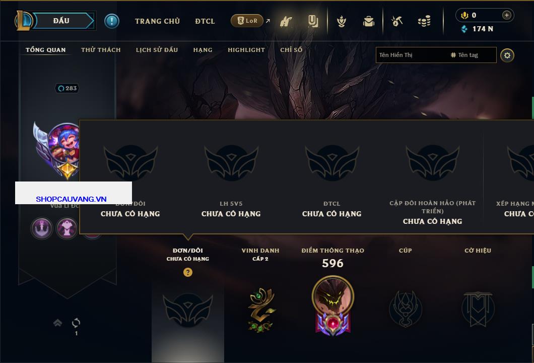This screenshot has height=363, width=534.
Task: Open the ĐƠN/ĐÔI rank help question mark
Action: [x=187, y=272]
